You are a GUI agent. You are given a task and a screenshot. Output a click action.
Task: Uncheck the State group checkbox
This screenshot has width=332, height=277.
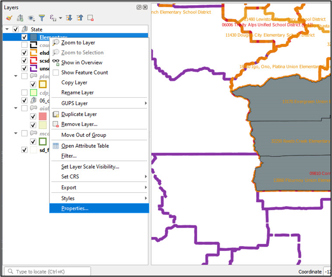[16, 29]
